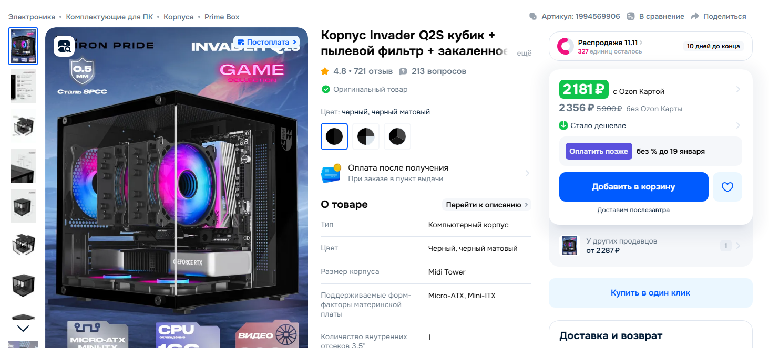Click the green Стало дешевле arrow icon
This screenshot has height=348, width=769.
[x=563, y=125]
